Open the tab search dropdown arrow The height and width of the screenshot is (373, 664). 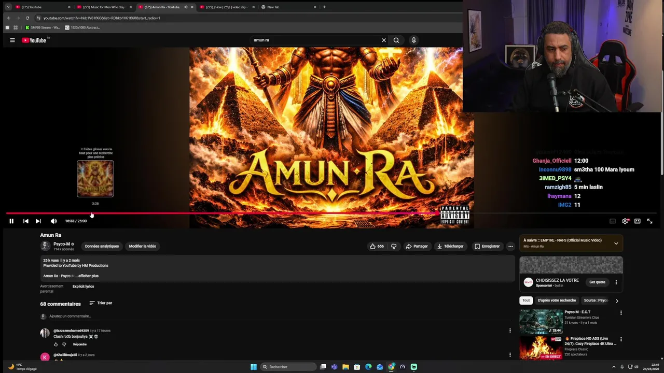8,7
